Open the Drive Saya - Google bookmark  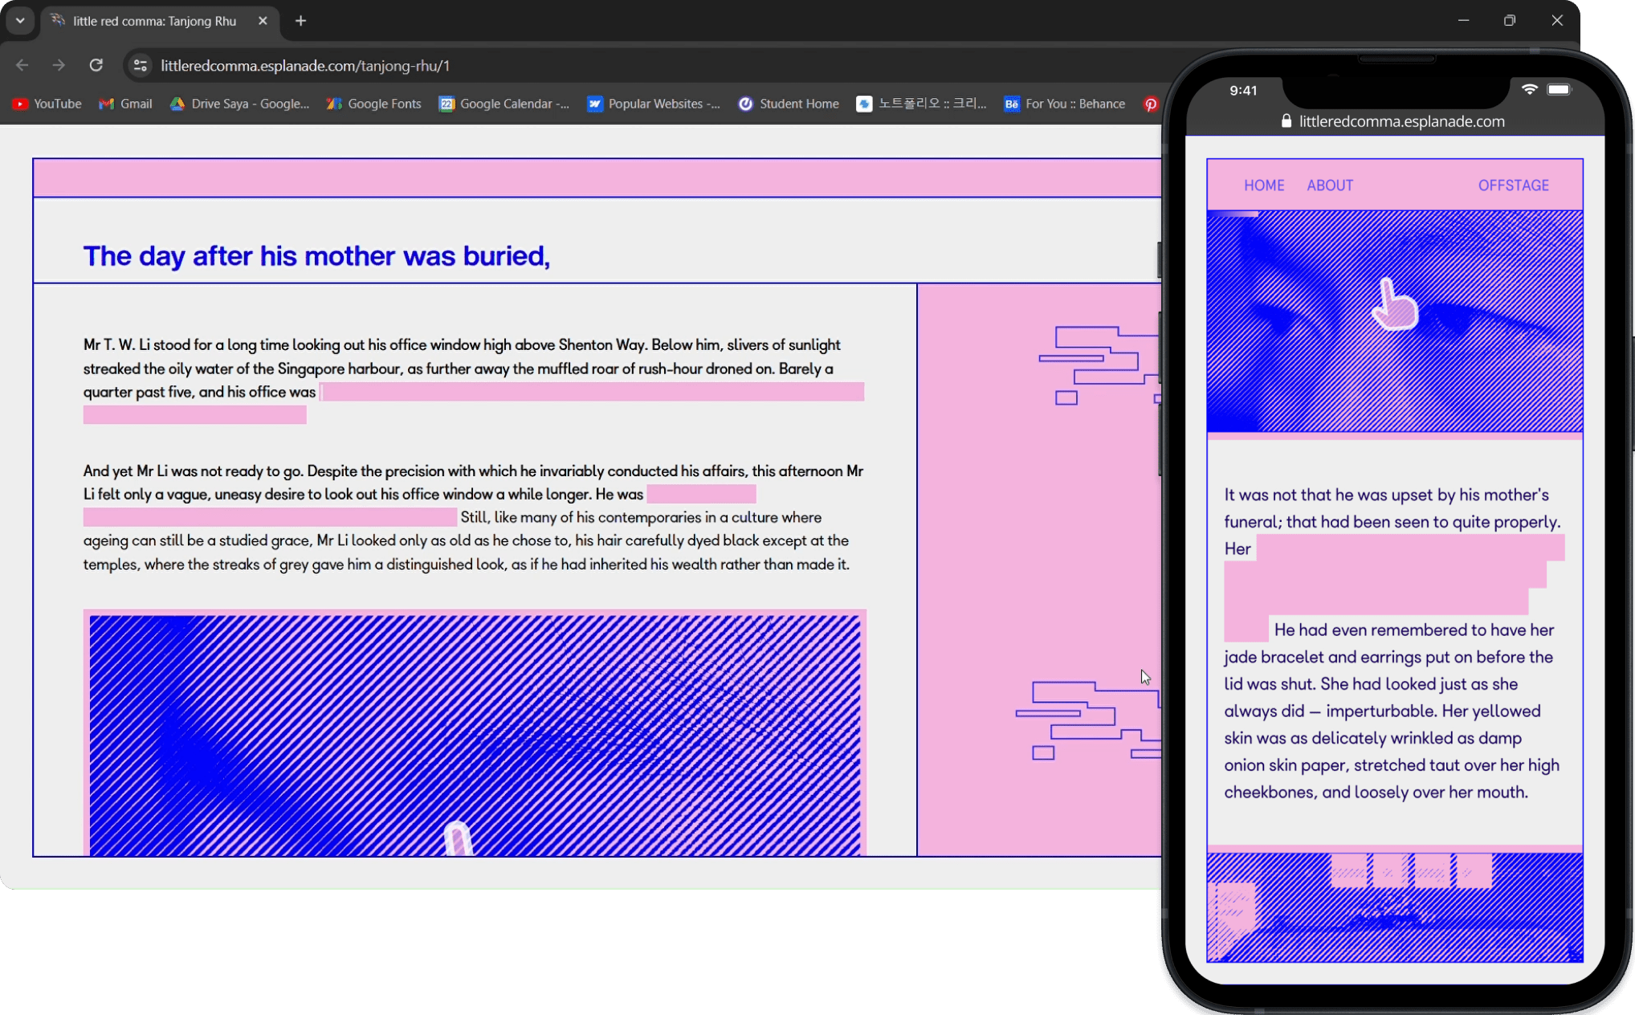(x=239, y=104)
